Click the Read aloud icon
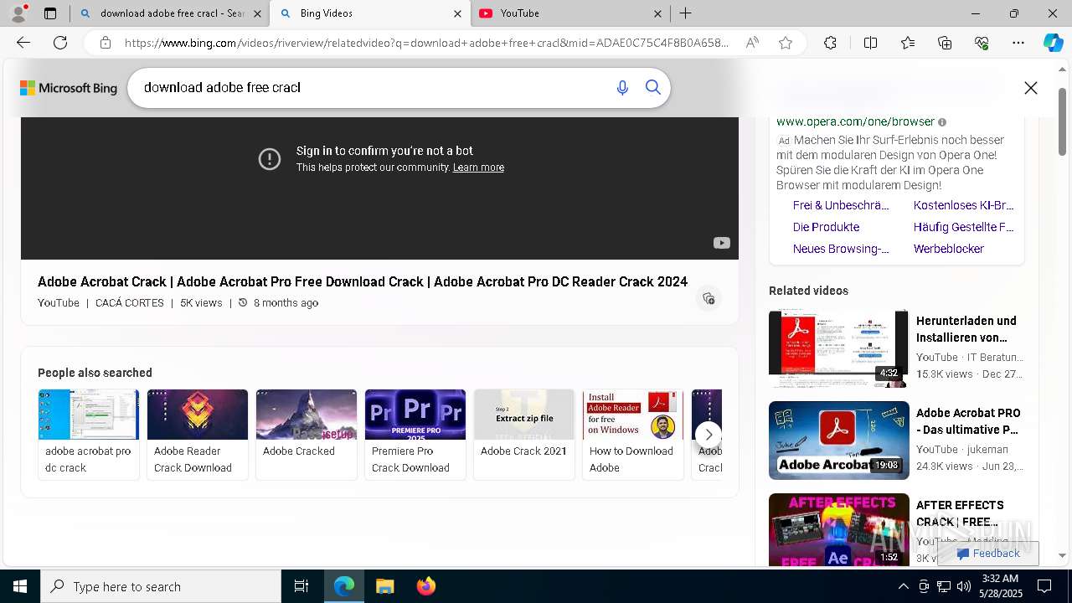This screenshot has width=1072, height=603. [x=752, y=43]
